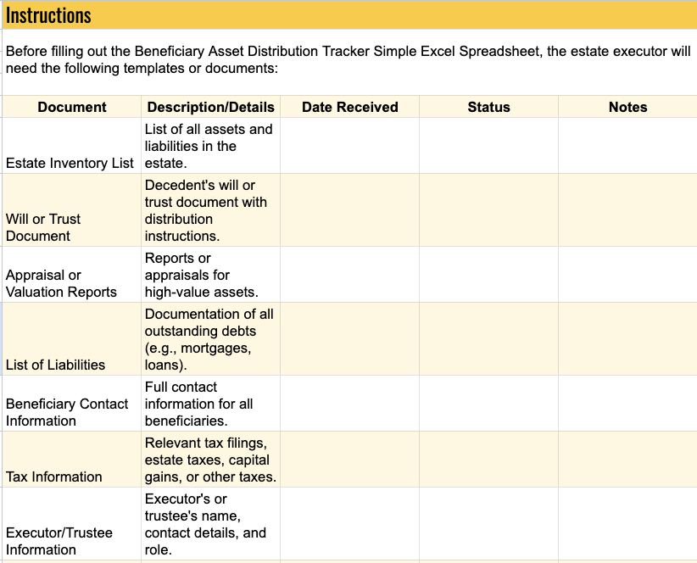
Task: Select the List of Liabilities cell
Action: click(72, 339)
